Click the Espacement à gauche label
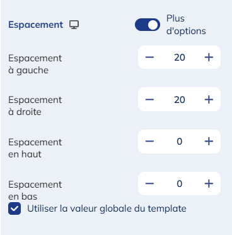The height and width of the screenshot is (235, 232). (35, 64)
